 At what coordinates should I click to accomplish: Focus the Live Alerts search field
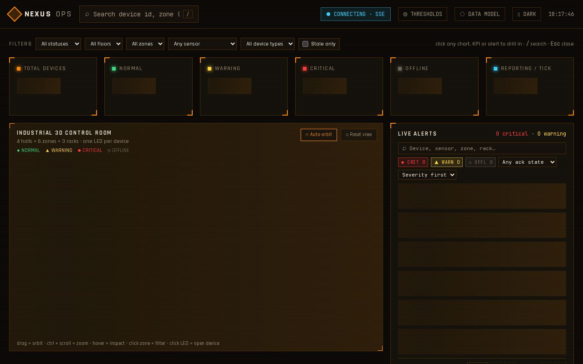click(482, 148)
